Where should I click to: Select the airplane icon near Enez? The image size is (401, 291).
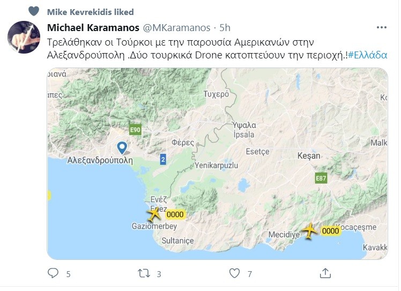click(x=154, y=215)
